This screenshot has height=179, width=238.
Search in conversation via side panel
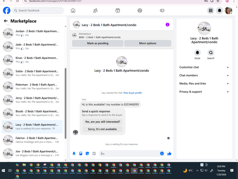point(211,53)
